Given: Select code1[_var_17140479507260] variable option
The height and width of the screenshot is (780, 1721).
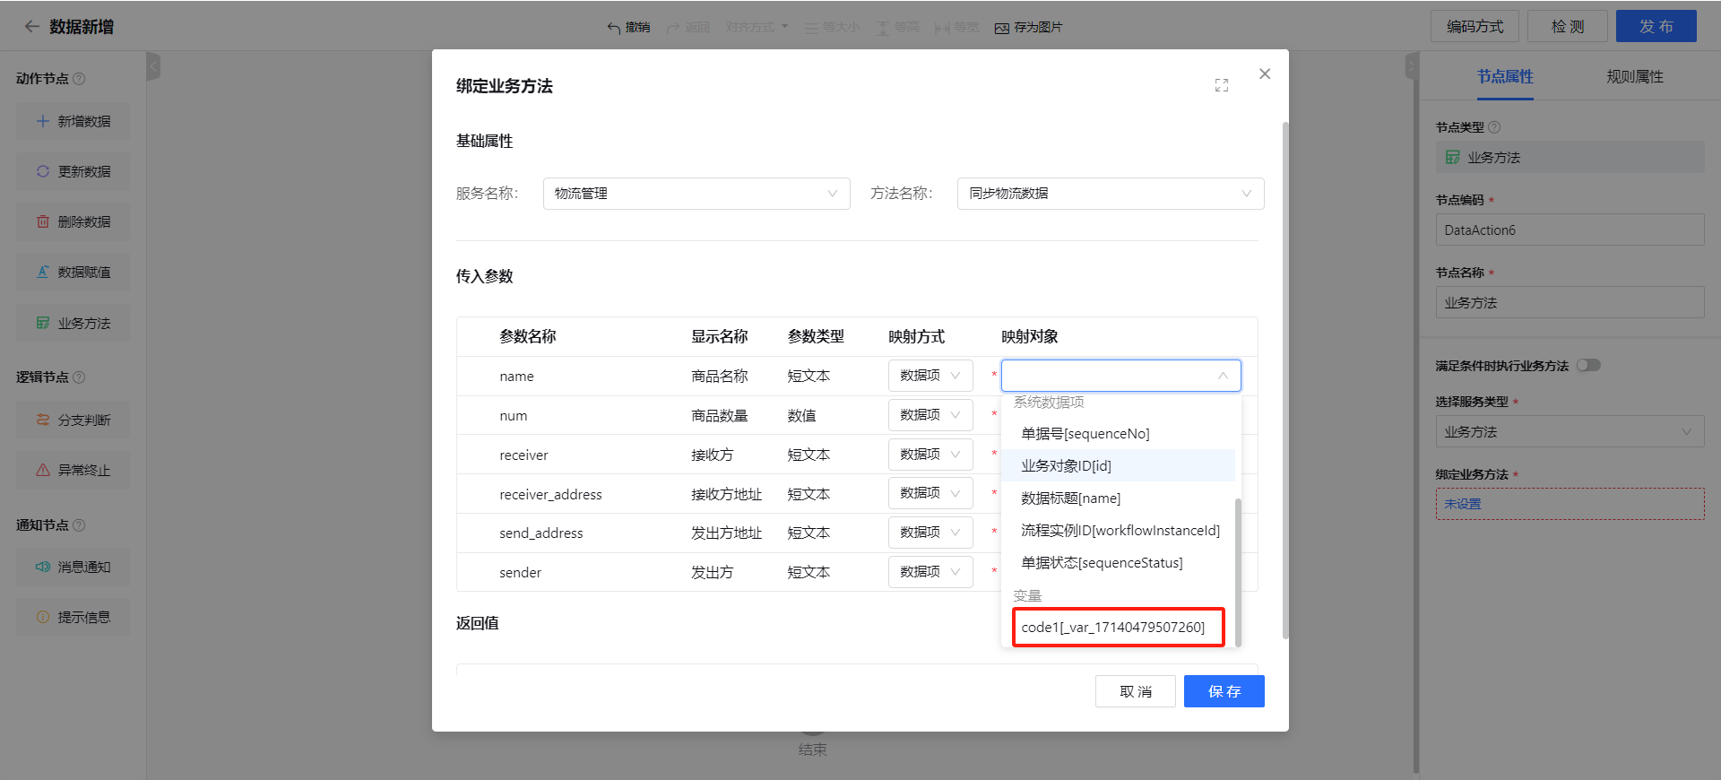Looking at the screenshot, I should (x=1118, y=628).
